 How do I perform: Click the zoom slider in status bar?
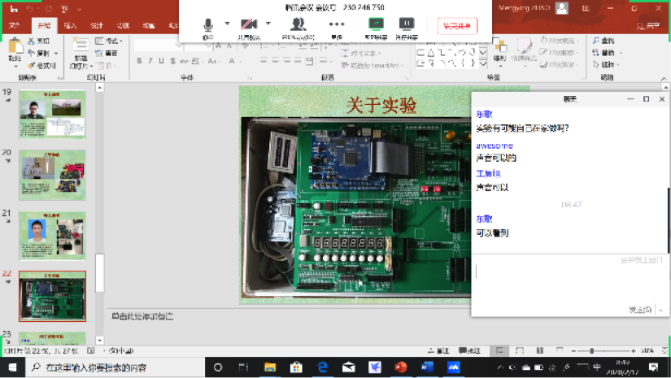[x=591, y=350]
